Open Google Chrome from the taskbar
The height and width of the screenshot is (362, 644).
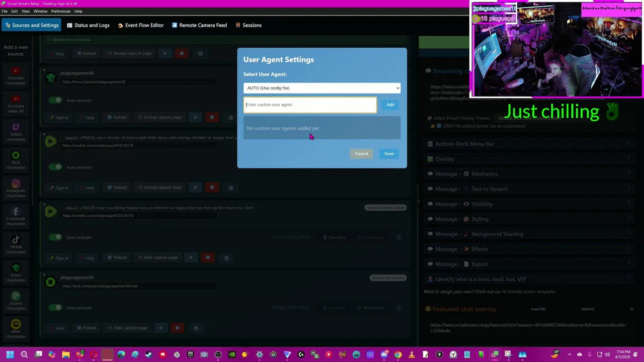pos(398,355)
